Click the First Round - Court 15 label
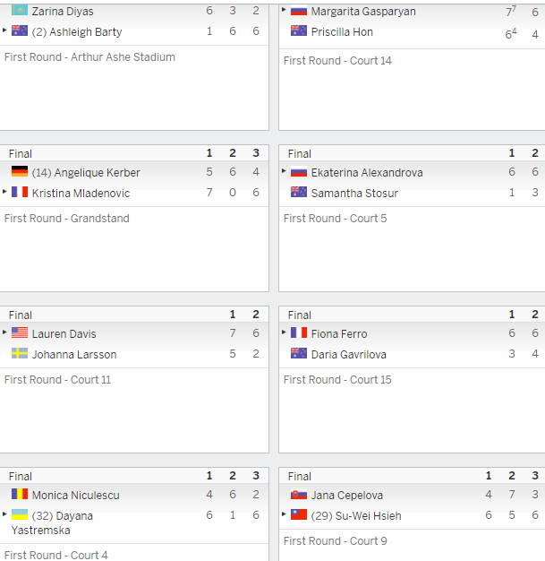 coord(337,380)
